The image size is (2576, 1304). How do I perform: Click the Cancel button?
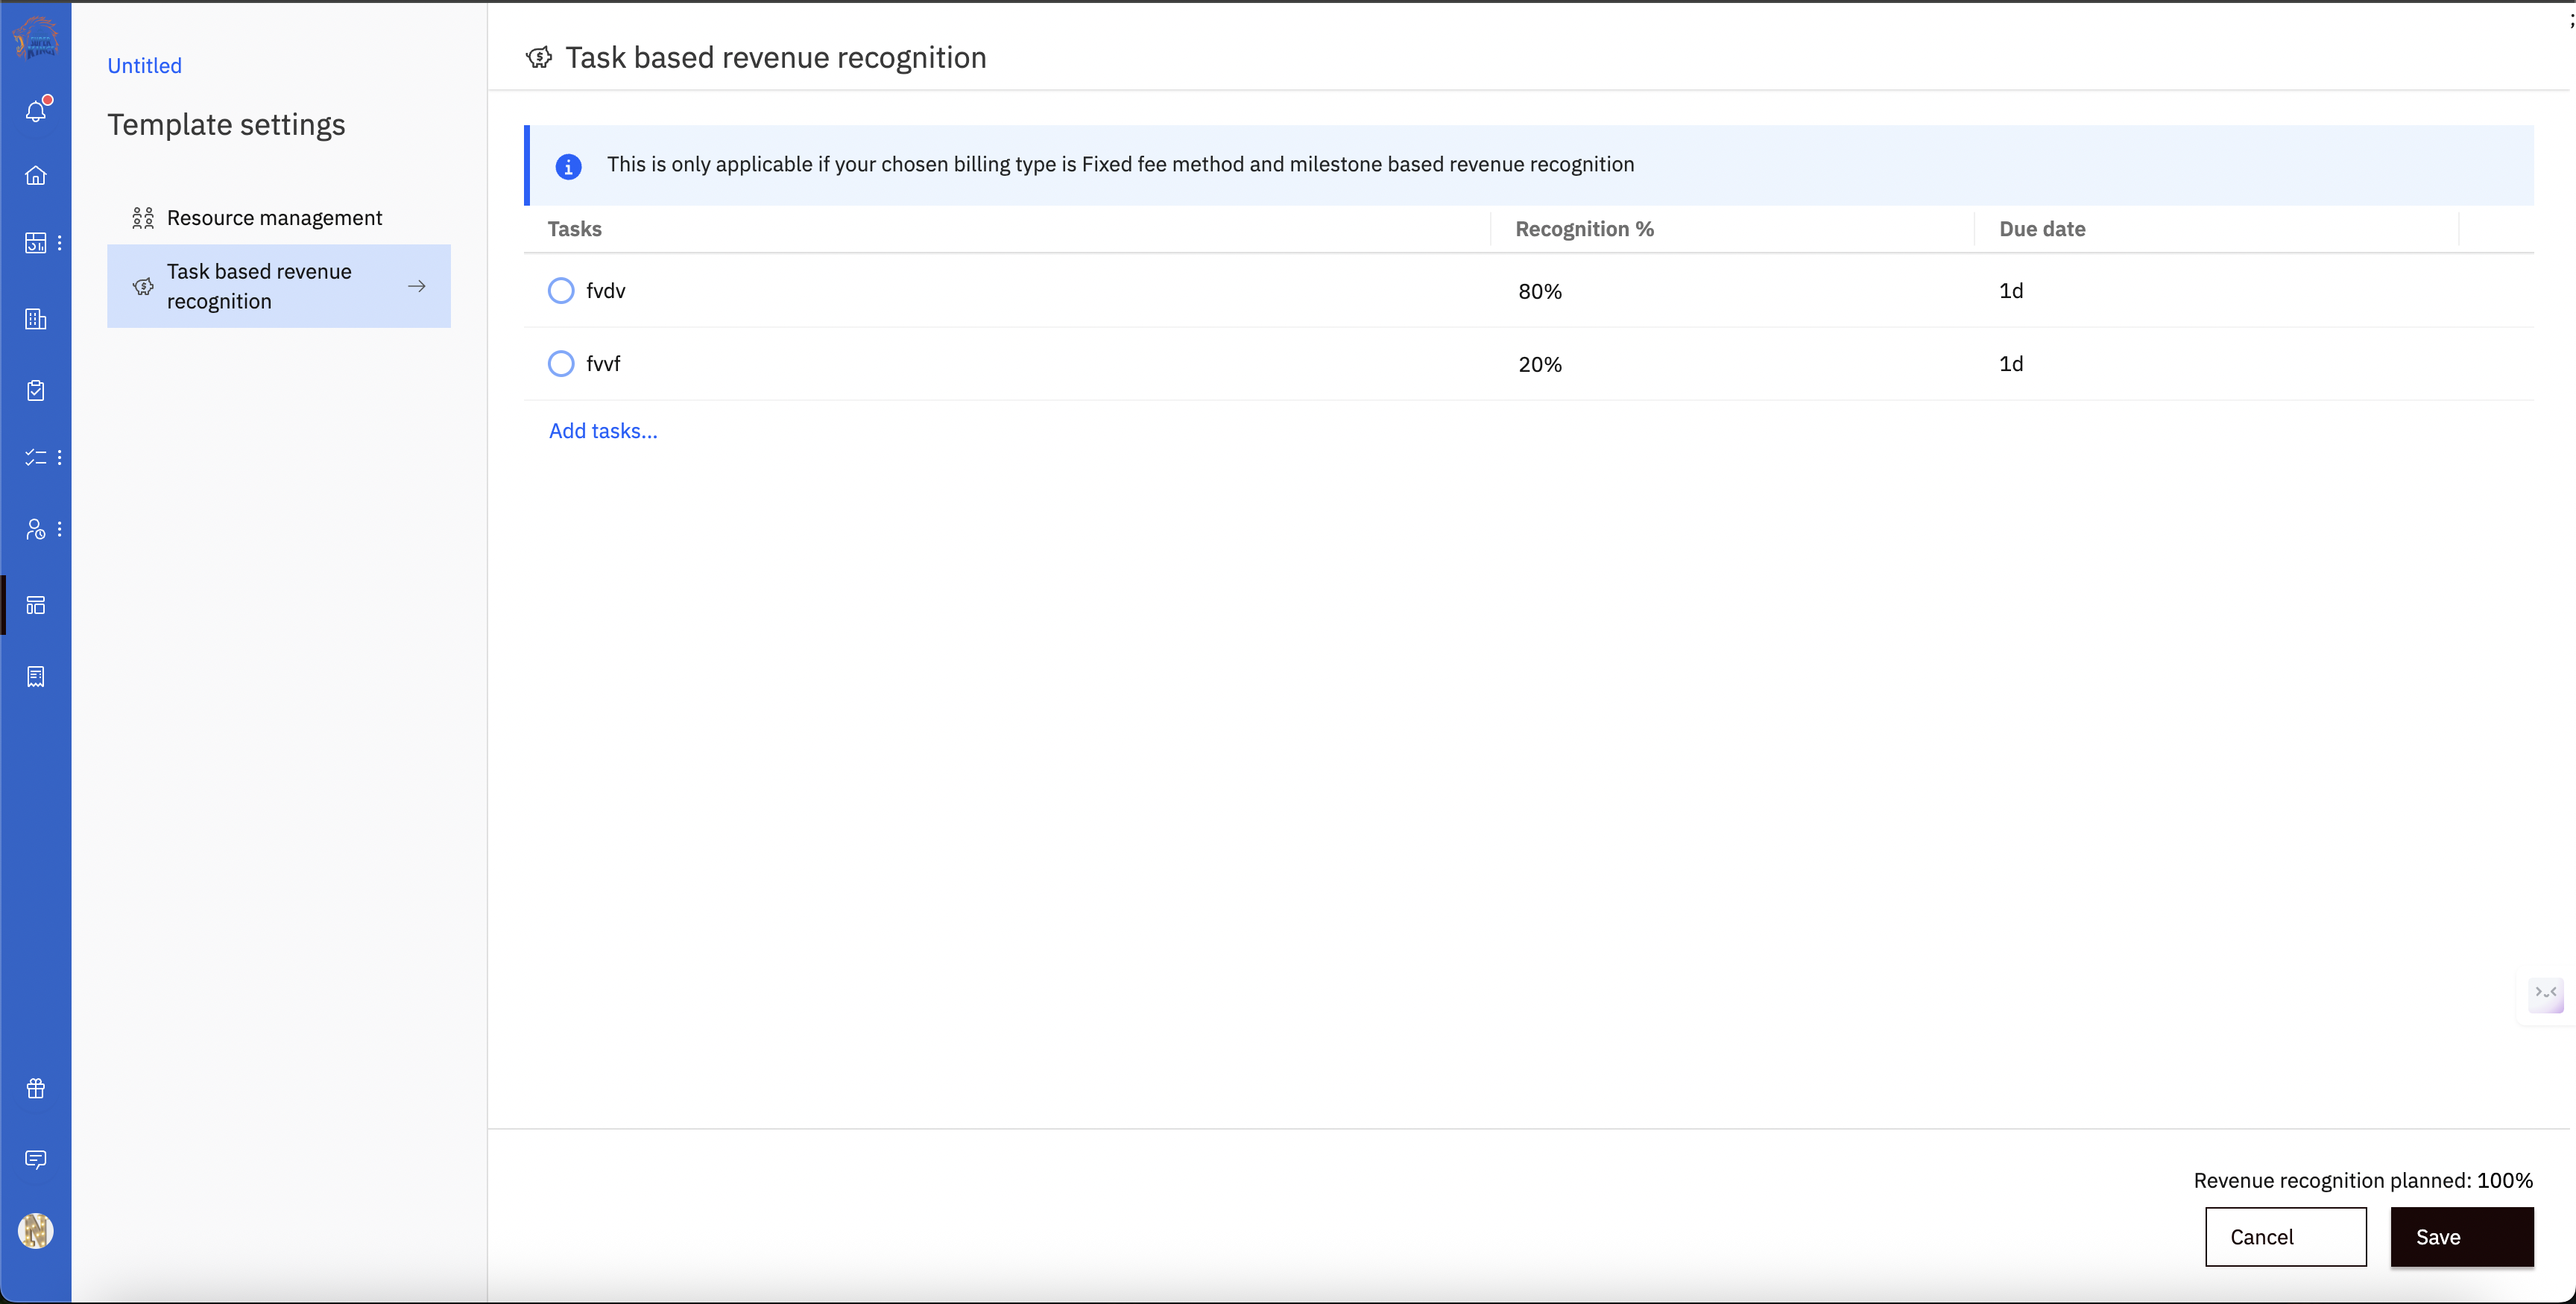pos(2285,1237)
